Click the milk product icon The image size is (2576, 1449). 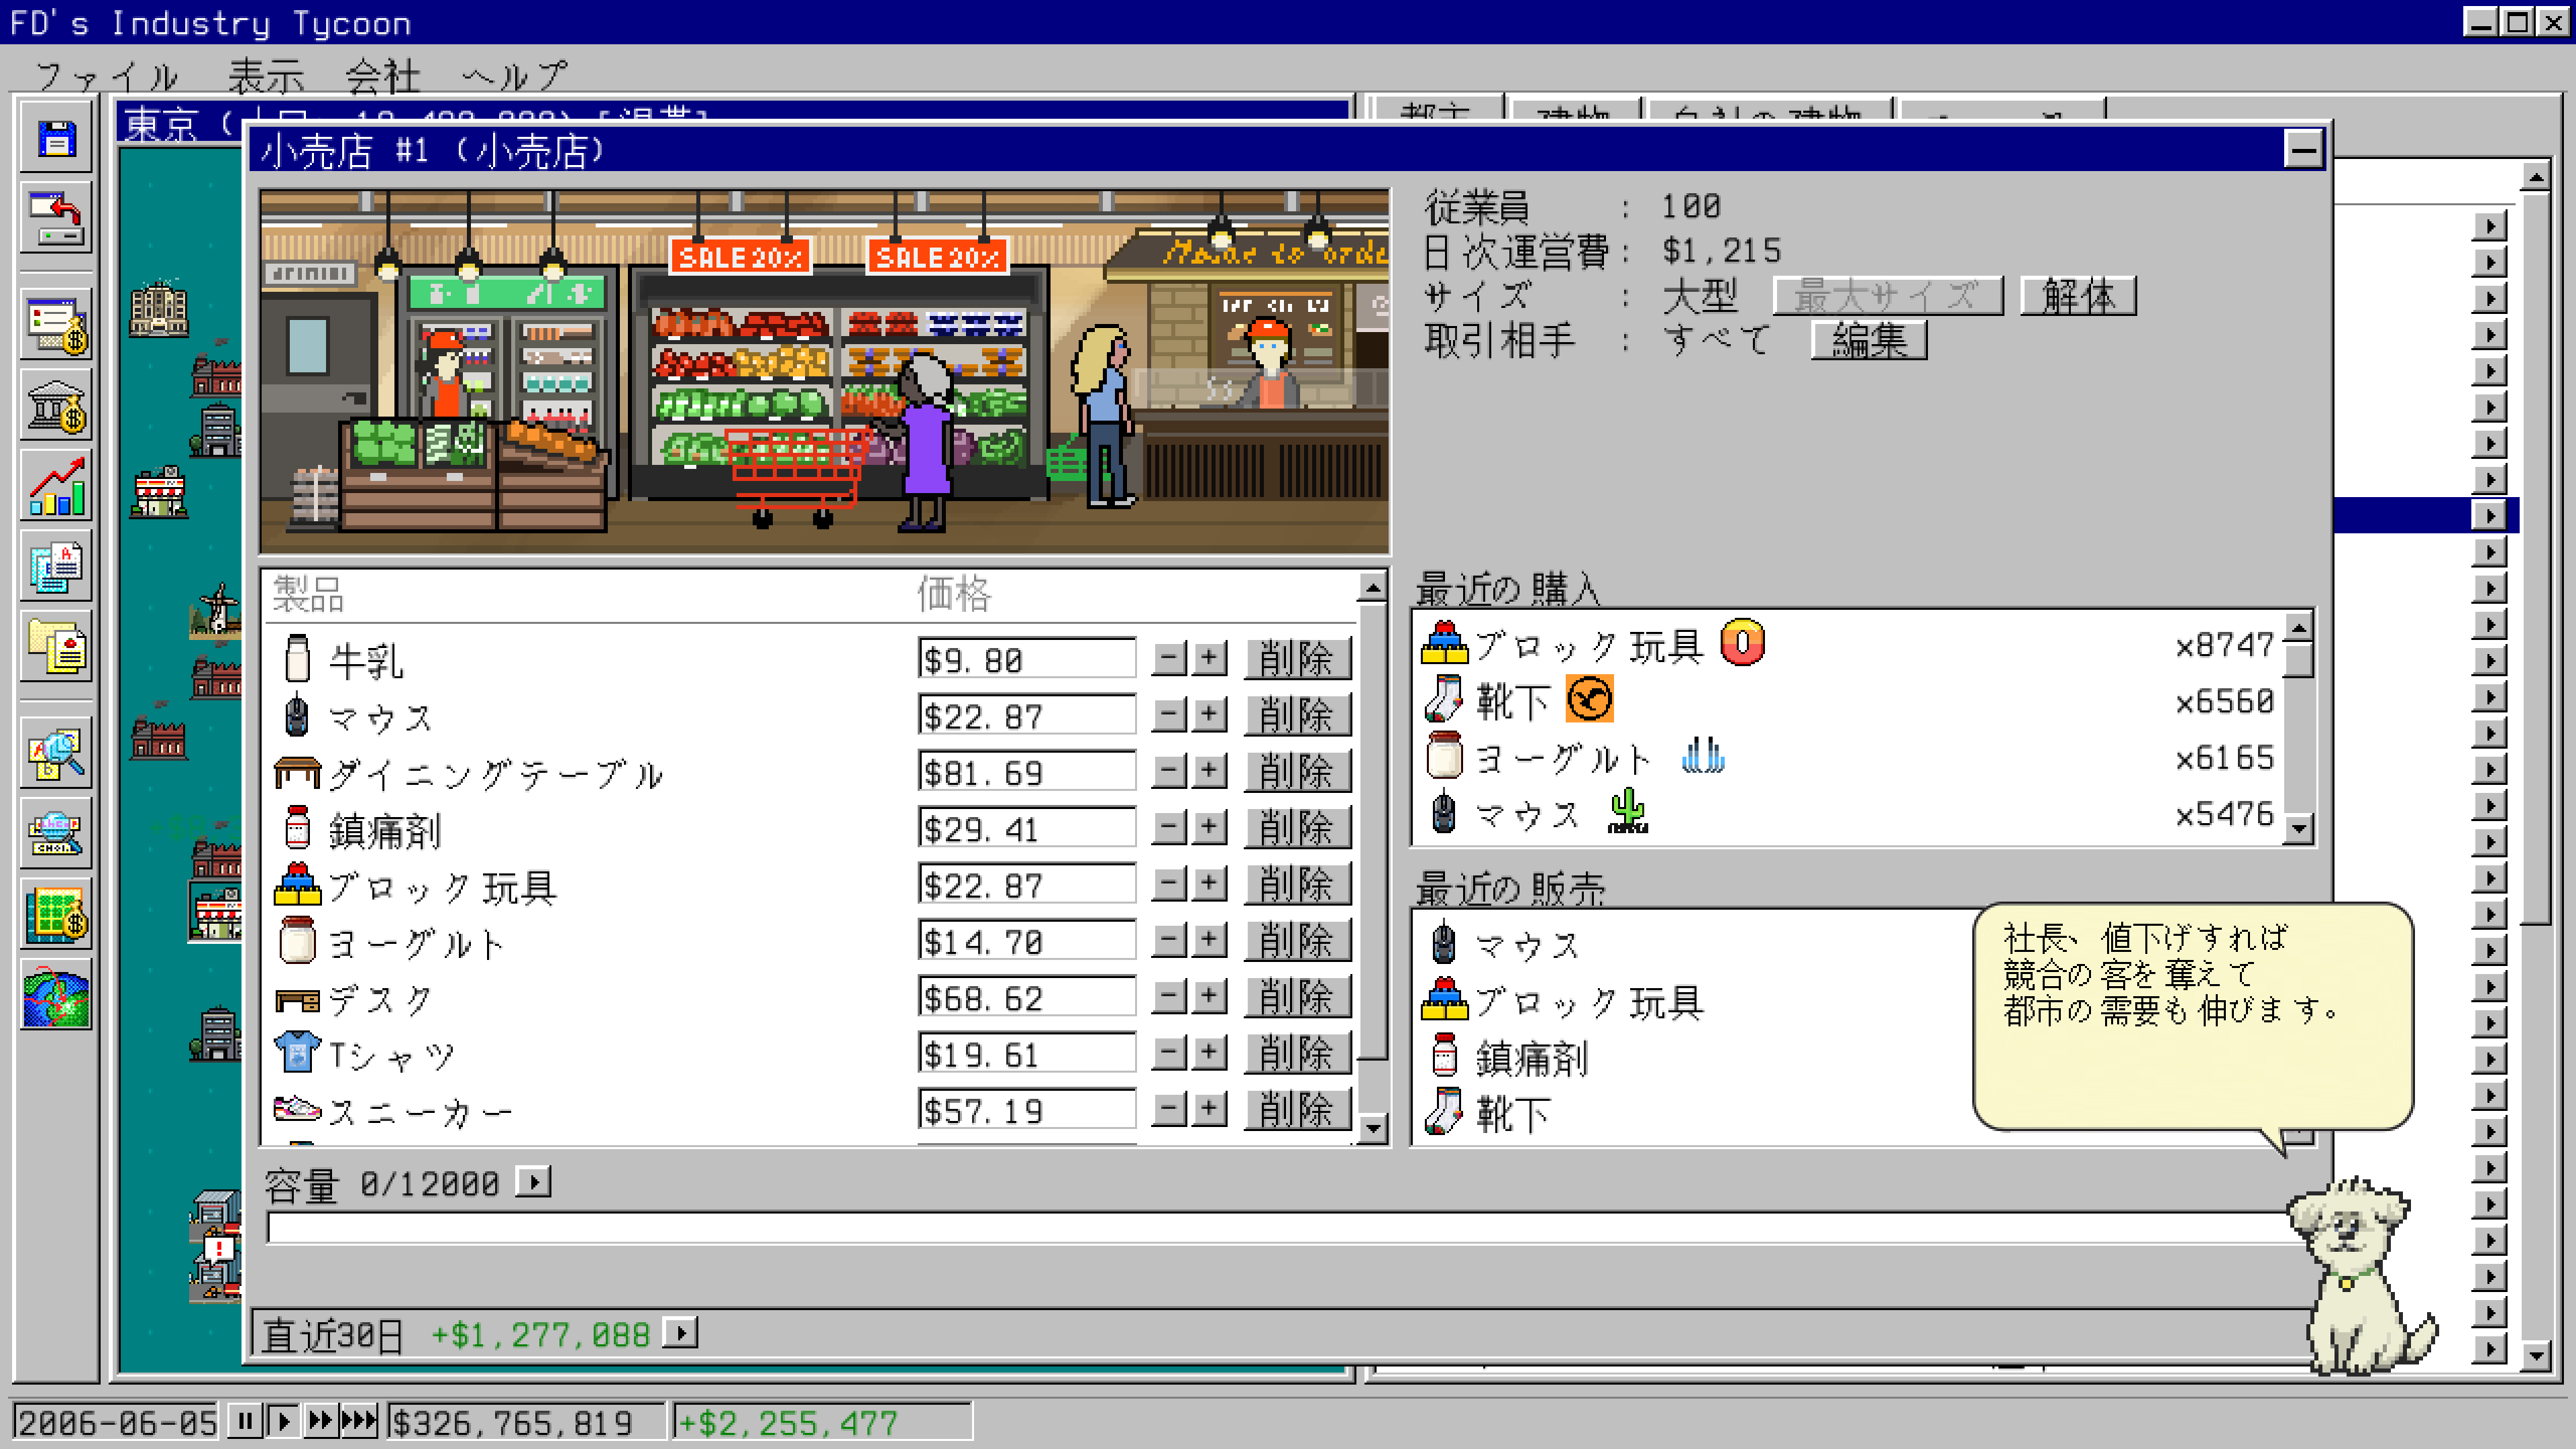coord(297,659)
